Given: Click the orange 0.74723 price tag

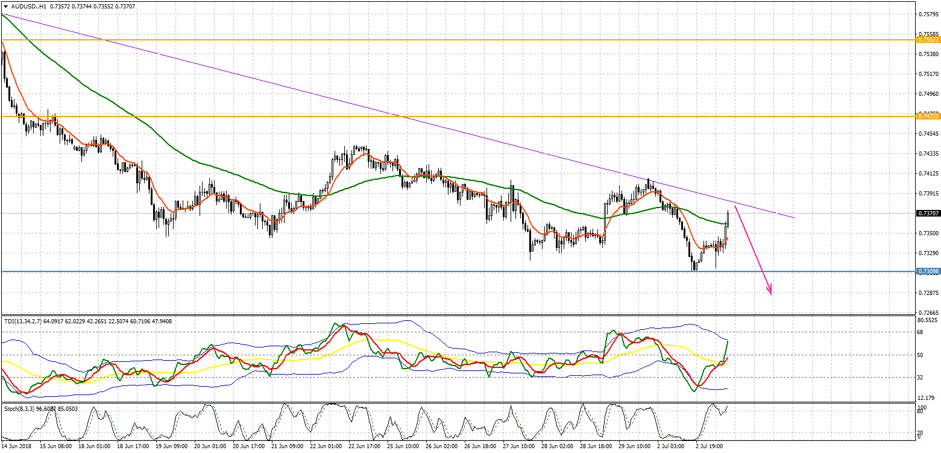Looking at the screenshot, I should (927, 116).
